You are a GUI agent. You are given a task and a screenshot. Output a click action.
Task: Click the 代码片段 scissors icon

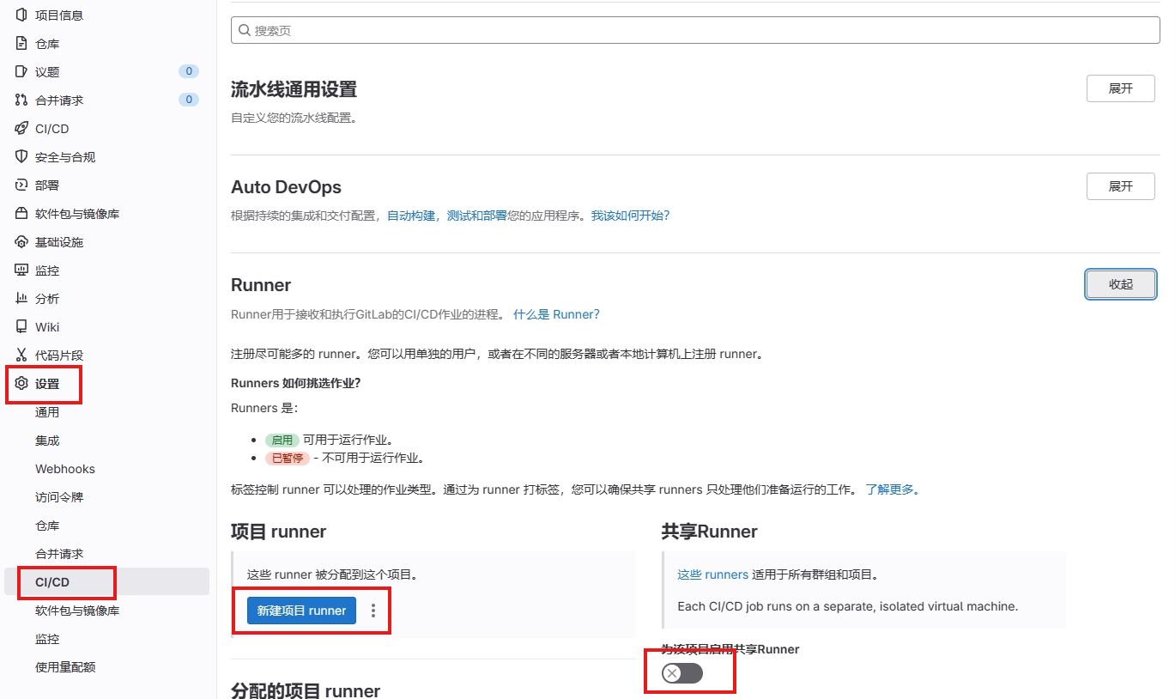pyautogui.click(x=21, y=356)
